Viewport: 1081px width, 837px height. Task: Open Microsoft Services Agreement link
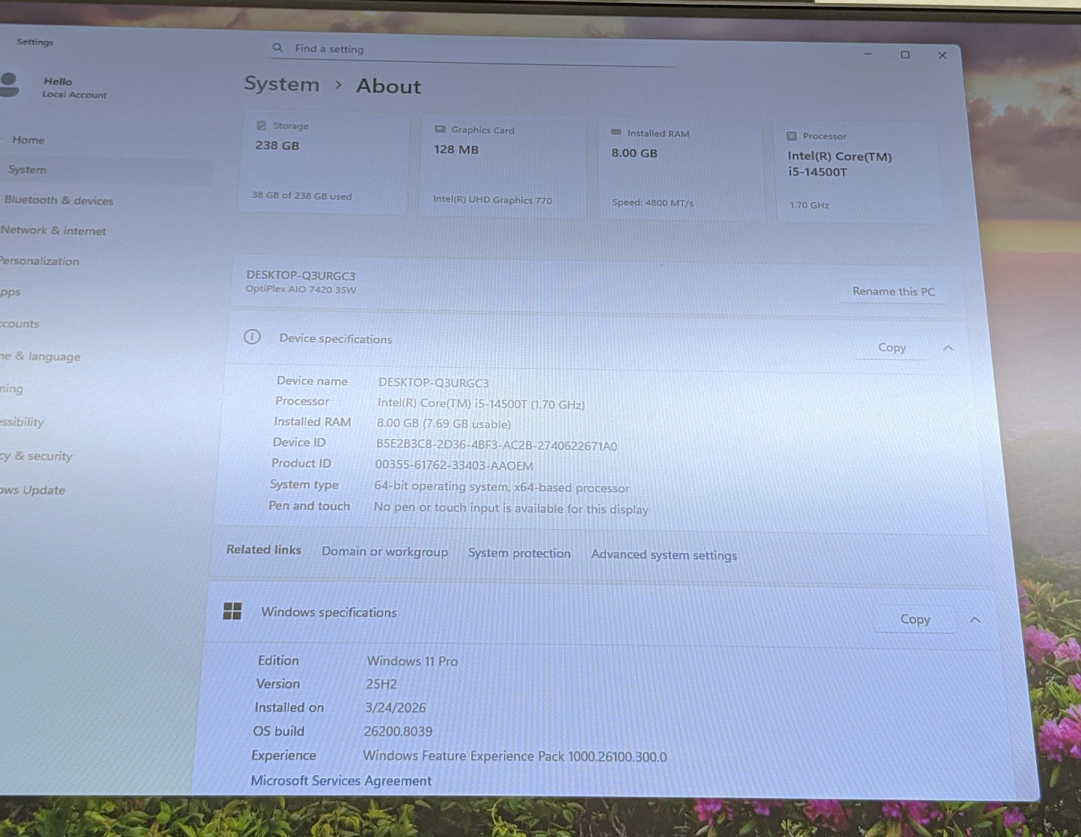point(341,780)
